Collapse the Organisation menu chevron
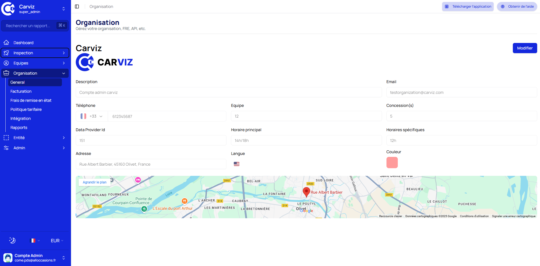The image size is (540, 266). coord(64,73)
